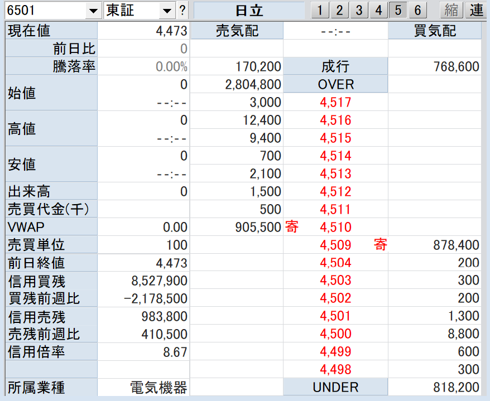This screenshot has width=490, height=401.
Task: Click the 4,510 ask price with 寄 mark
Action: tap(335, 227)
